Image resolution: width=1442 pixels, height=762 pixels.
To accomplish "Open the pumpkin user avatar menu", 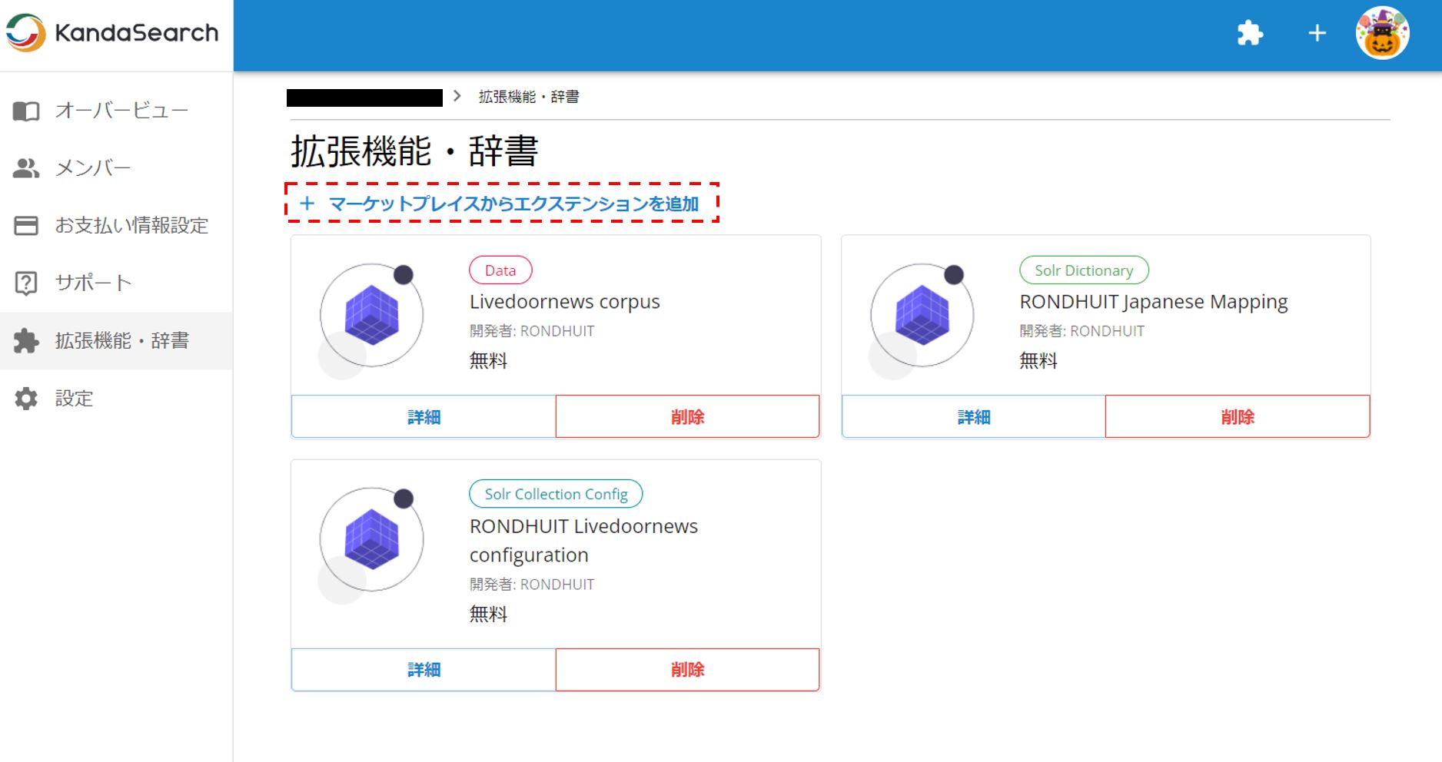I will pos(1382,33).
